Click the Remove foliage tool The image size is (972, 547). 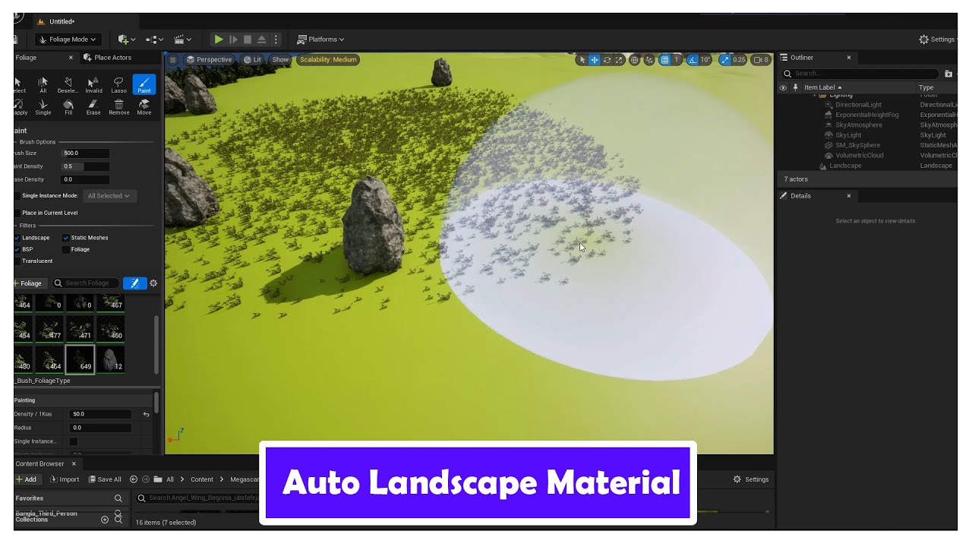tap(118, 106)
